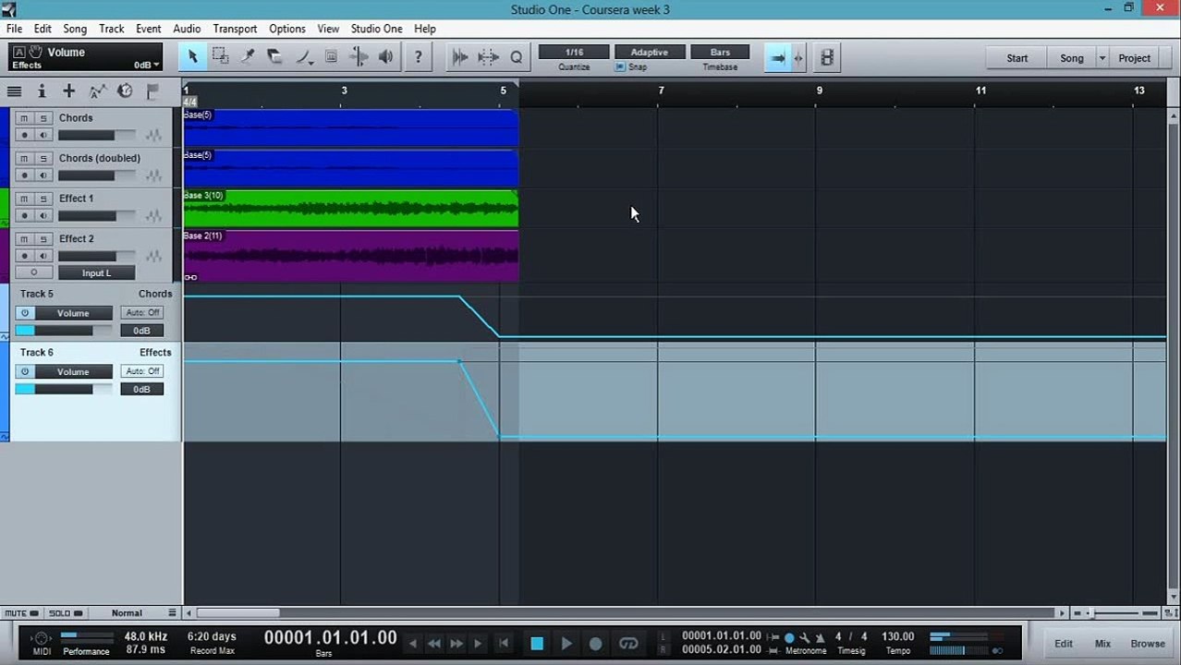
Task: Click the Effect 1 track volume fader
Action: [96, 216]
